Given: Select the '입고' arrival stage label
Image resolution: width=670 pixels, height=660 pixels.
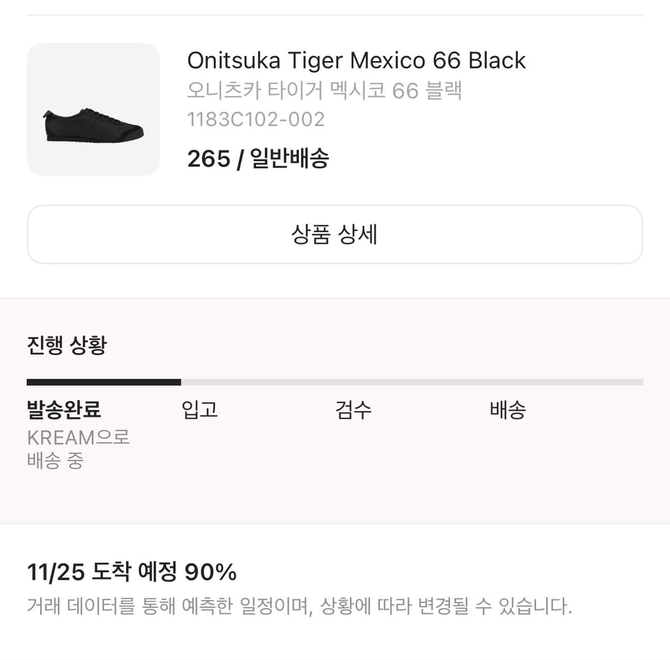Looking at the screenshot, I should coord(199,410).
